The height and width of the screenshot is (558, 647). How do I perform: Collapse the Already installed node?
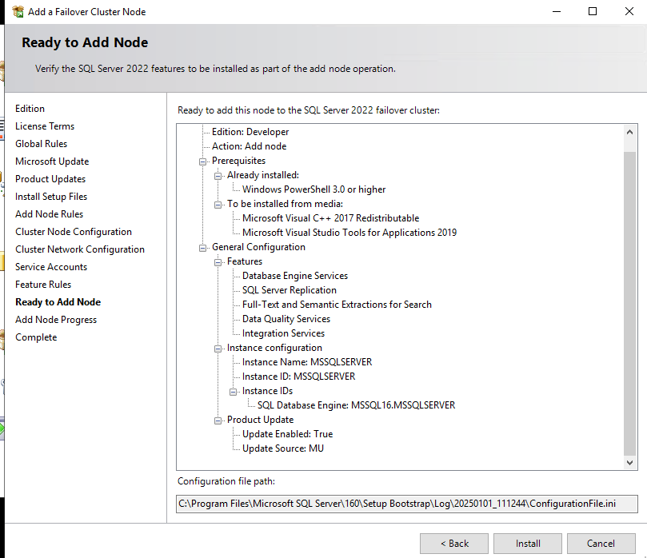click(218, 176)
